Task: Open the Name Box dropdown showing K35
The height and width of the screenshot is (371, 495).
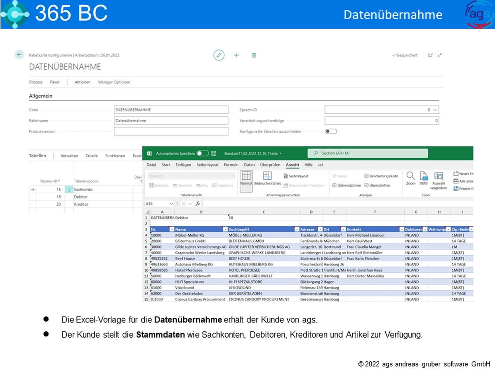Action: 172,204
